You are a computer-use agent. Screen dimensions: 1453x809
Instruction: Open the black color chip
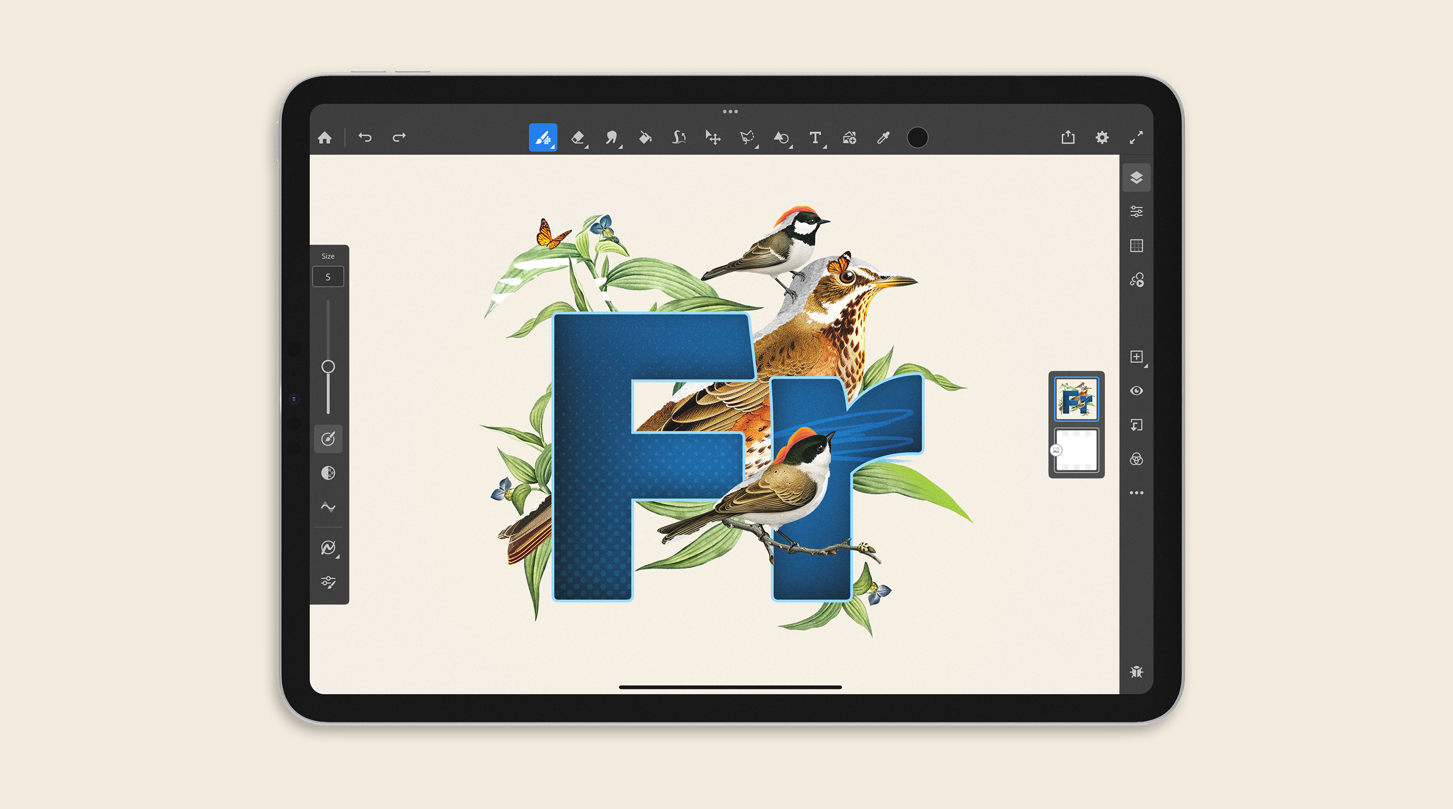click(917, 138)
